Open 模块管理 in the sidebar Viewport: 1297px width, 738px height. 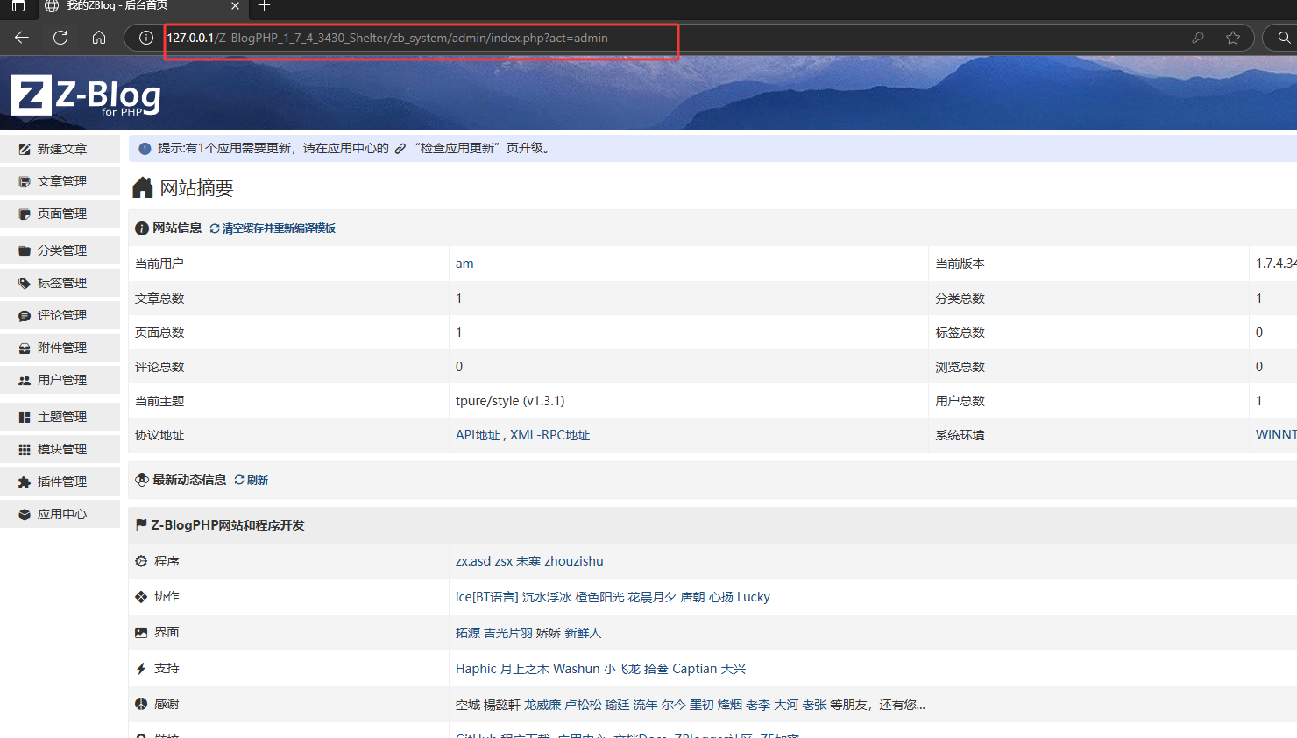click(60, 449)
